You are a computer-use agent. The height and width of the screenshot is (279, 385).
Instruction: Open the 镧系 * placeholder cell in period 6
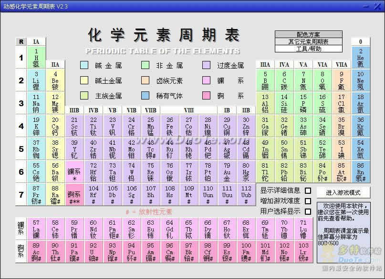click(74, 172)
